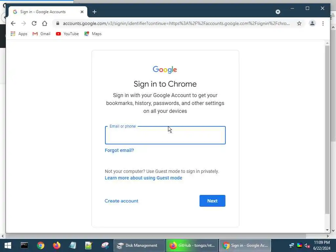Open the Apps grid shortcut
336x252 pixels.
19,34
